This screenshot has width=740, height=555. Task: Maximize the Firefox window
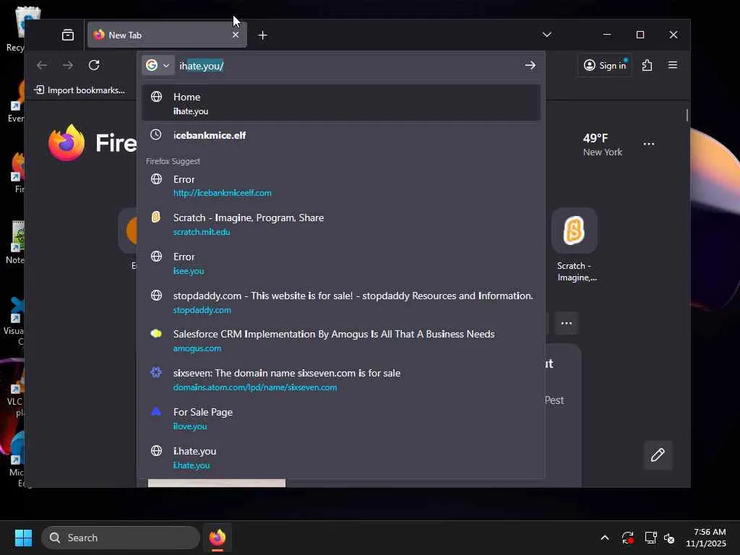click(640, 35)
